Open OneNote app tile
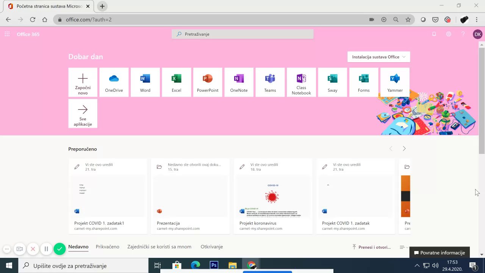The image size is (485, 273). (239, 82)
